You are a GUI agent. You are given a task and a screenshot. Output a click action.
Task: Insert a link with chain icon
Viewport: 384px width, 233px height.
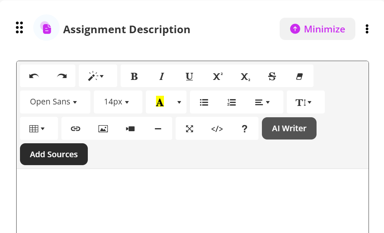[75, 129]
